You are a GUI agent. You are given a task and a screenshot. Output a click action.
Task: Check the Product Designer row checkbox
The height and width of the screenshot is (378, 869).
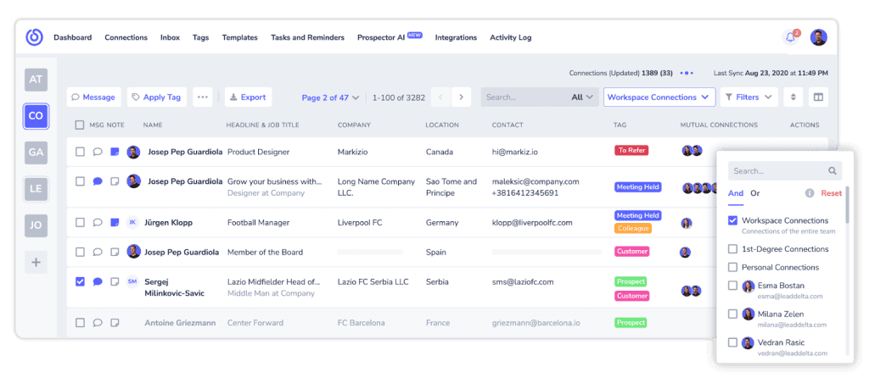coord(80,152)
